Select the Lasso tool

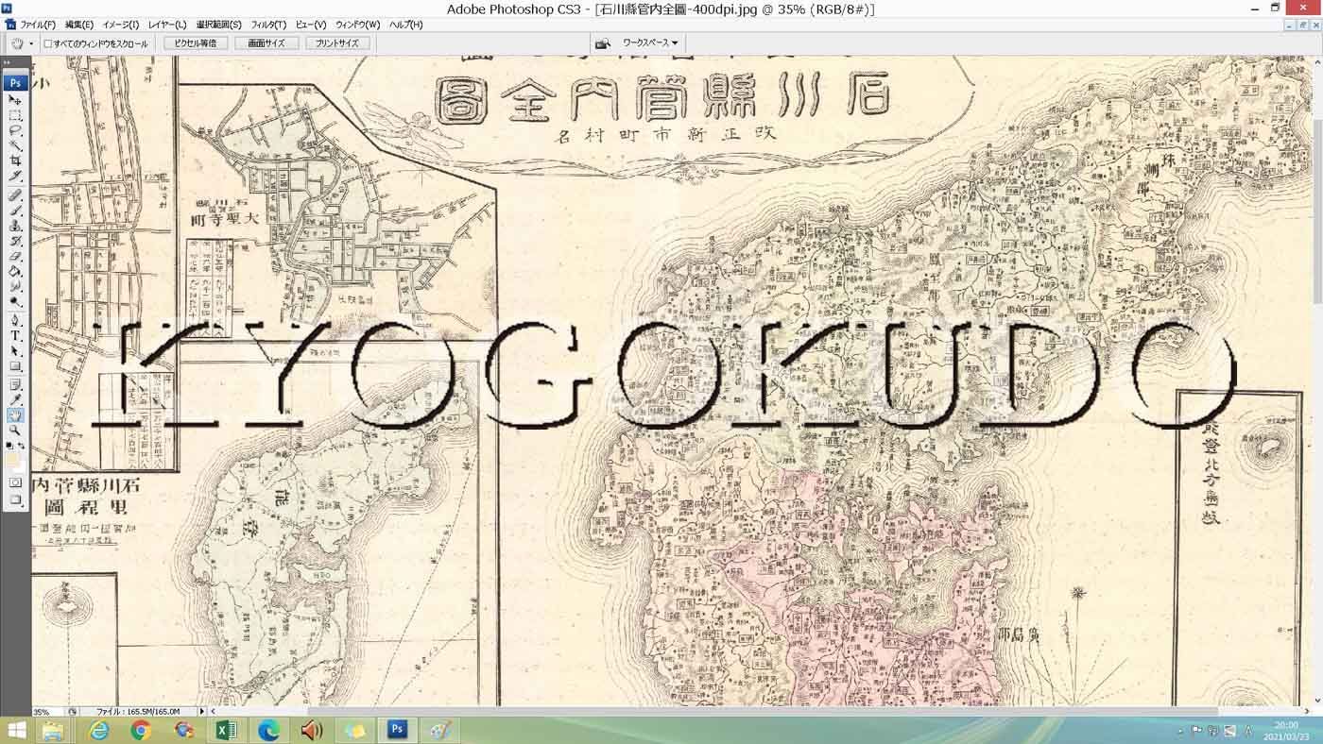click(15, 131)
